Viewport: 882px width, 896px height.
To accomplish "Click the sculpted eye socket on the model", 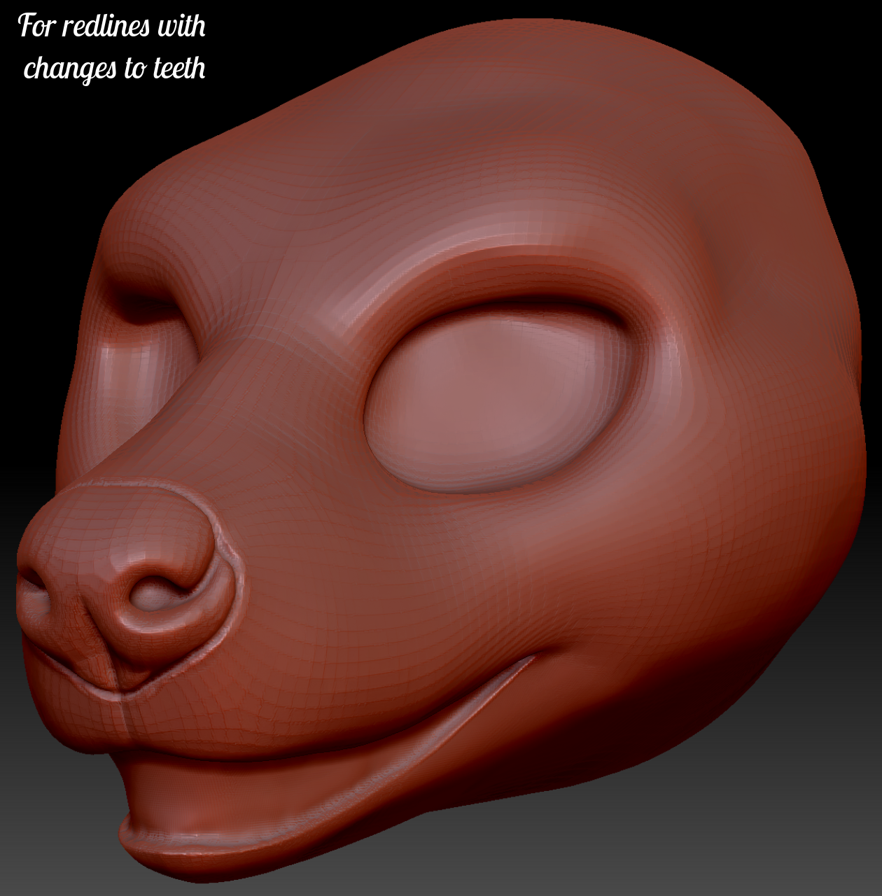I will (x=501, y=397).
